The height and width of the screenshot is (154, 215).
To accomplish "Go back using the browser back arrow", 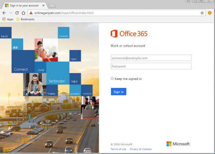I will pyautogui.click(x=4, y=13).
